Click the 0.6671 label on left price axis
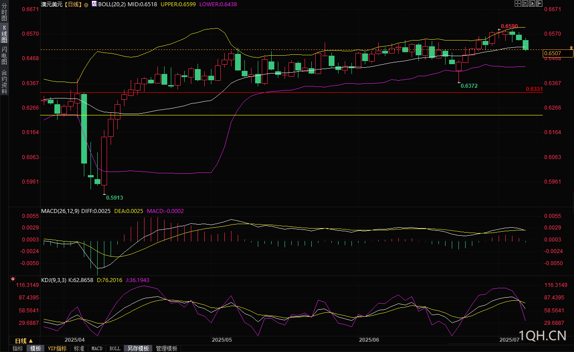Viewport: 574px width, 352px height. pos(30,9)
